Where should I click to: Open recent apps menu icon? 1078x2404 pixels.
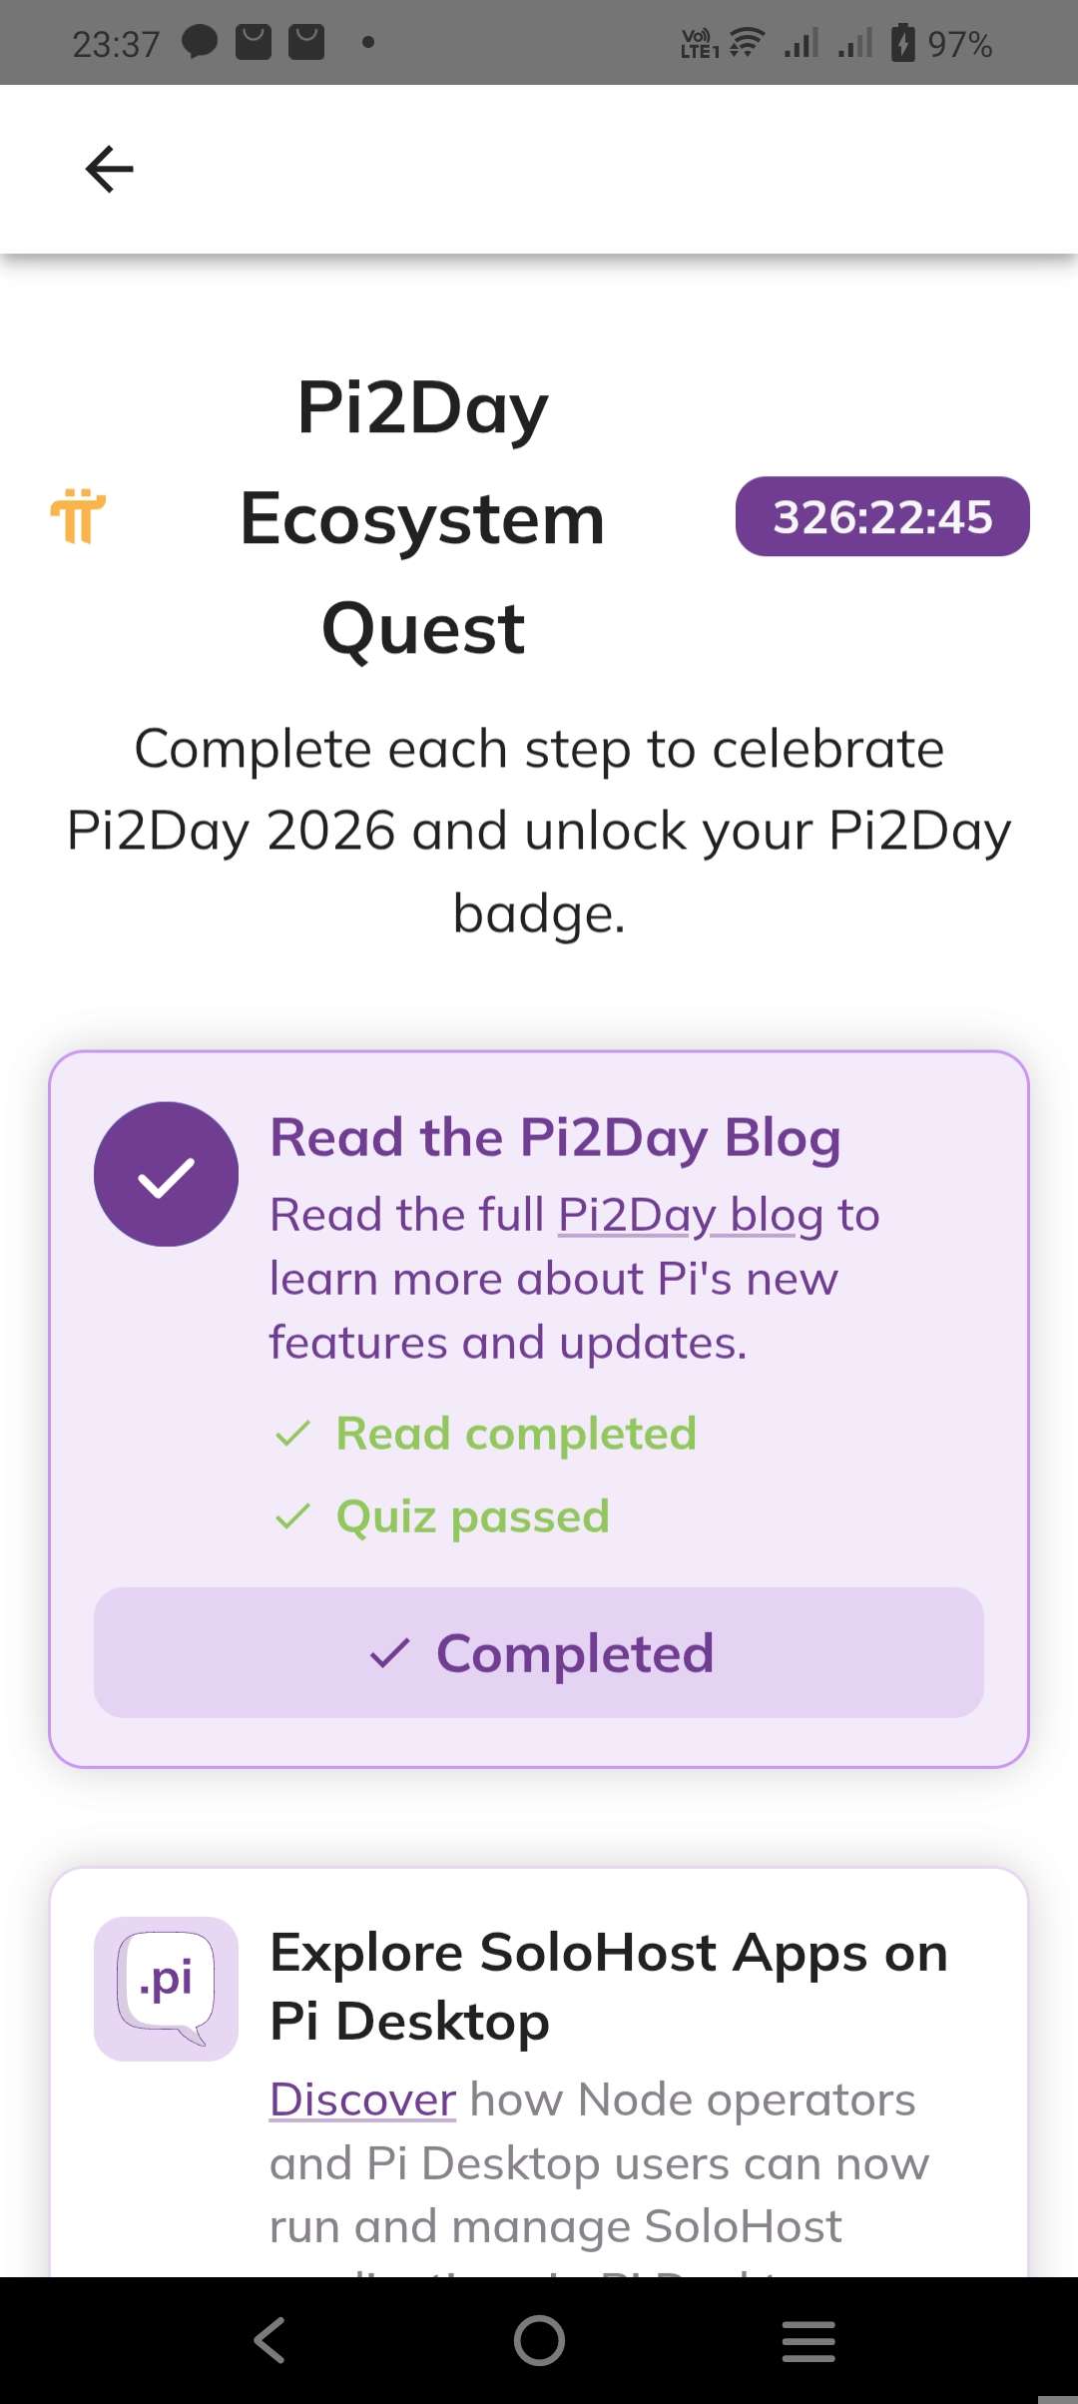808,2340
